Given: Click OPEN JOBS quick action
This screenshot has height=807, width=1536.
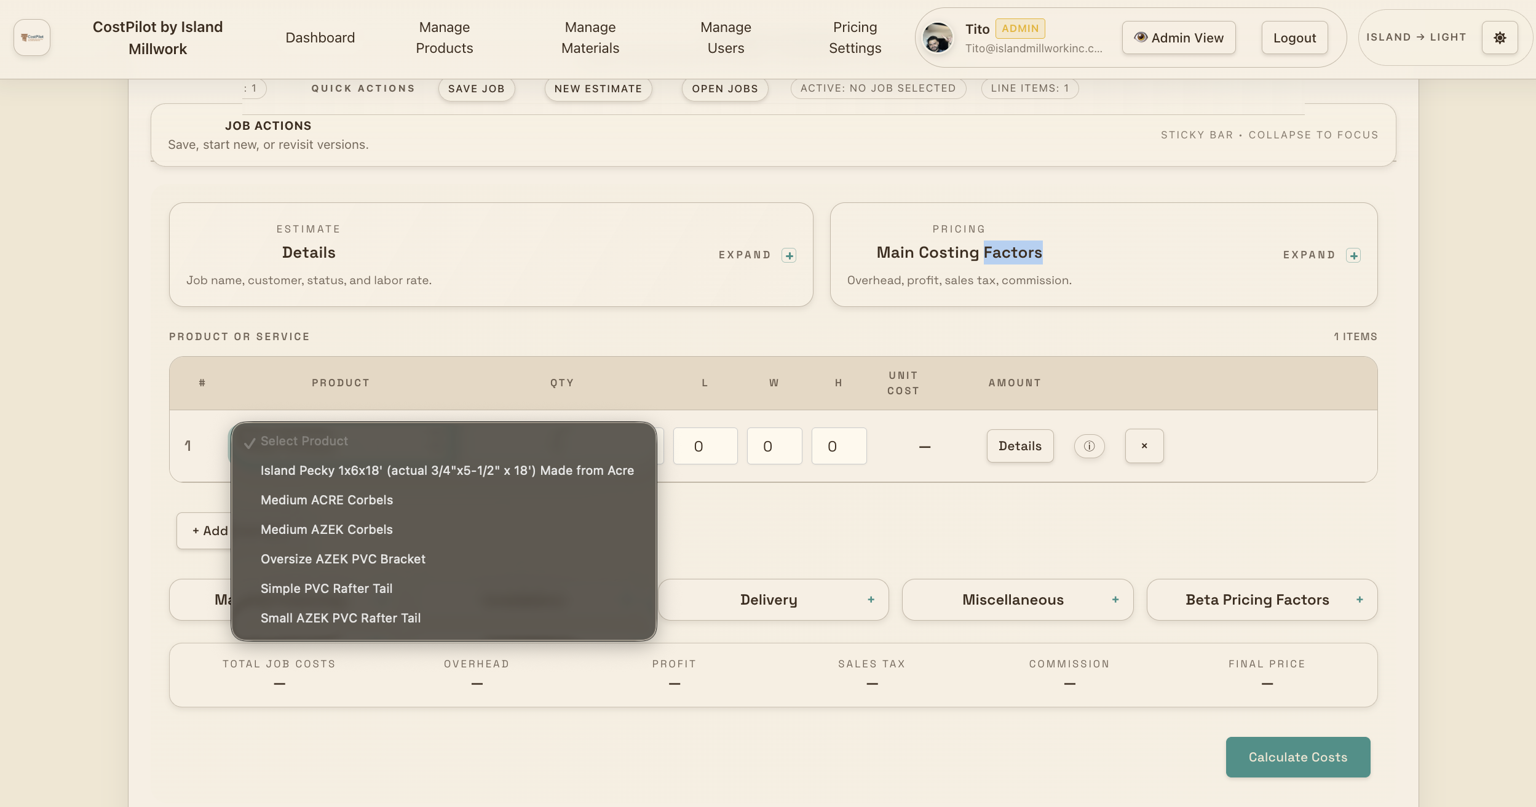Looking at the screenshot, I should pyautogui.click(x=725, y=89).
